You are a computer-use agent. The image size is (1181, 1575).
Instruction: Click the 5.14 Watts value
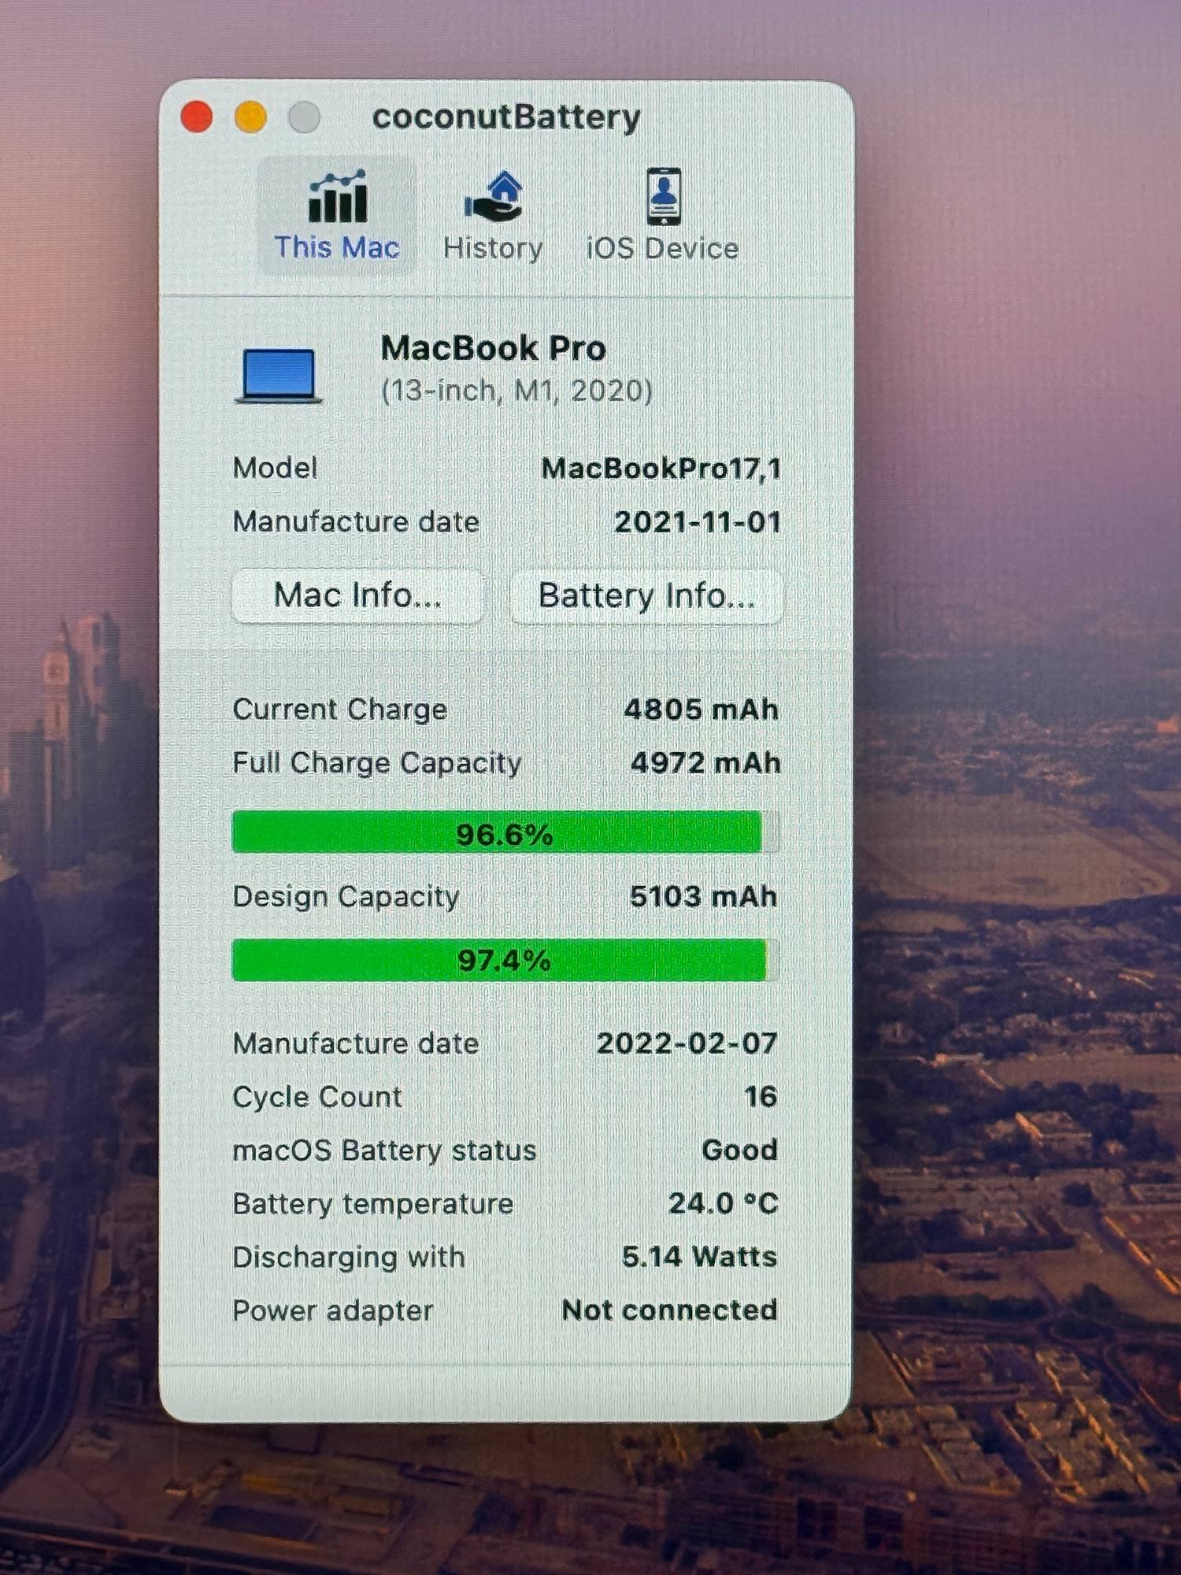pyautogui.click(x=699, y=1257)
